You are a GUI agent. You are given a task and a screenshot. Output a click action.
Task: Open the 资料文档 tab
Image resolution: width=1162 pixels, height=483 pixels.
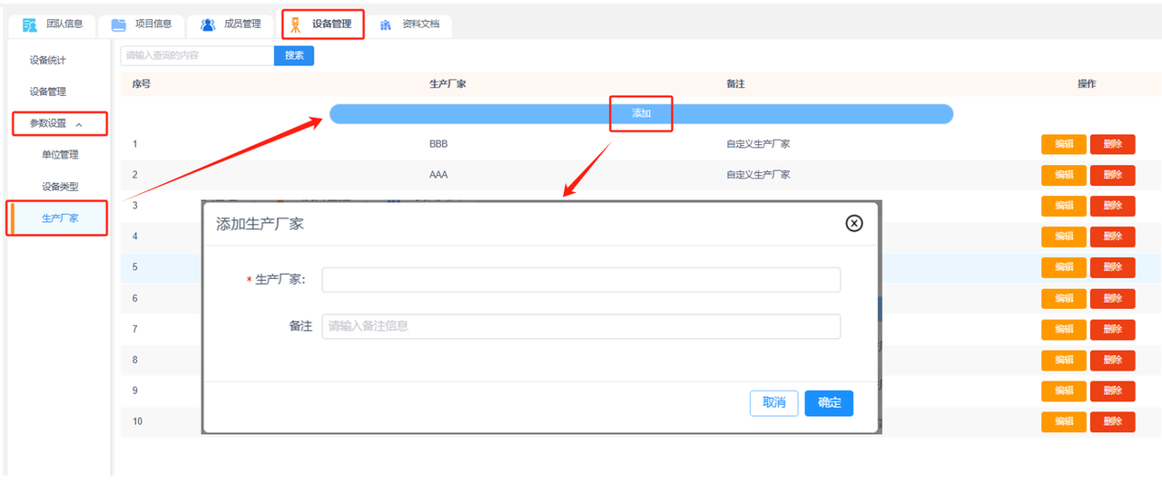click(420, 24)
